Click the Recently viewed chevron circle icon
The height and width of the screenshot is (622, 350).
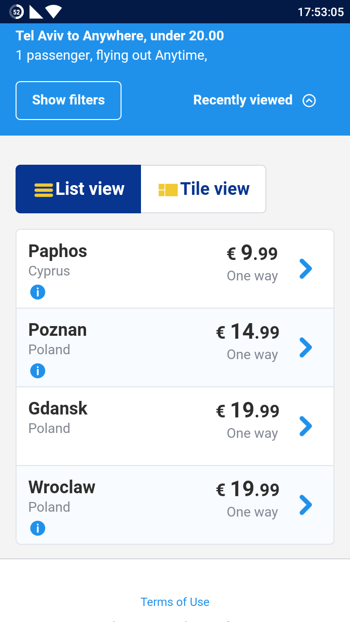[309, 101]
